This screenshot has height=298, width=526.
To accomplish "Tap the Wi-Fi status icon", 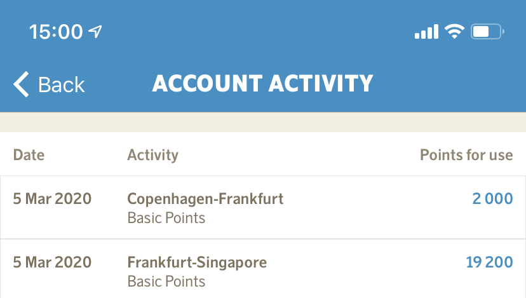I will point(454,31).
